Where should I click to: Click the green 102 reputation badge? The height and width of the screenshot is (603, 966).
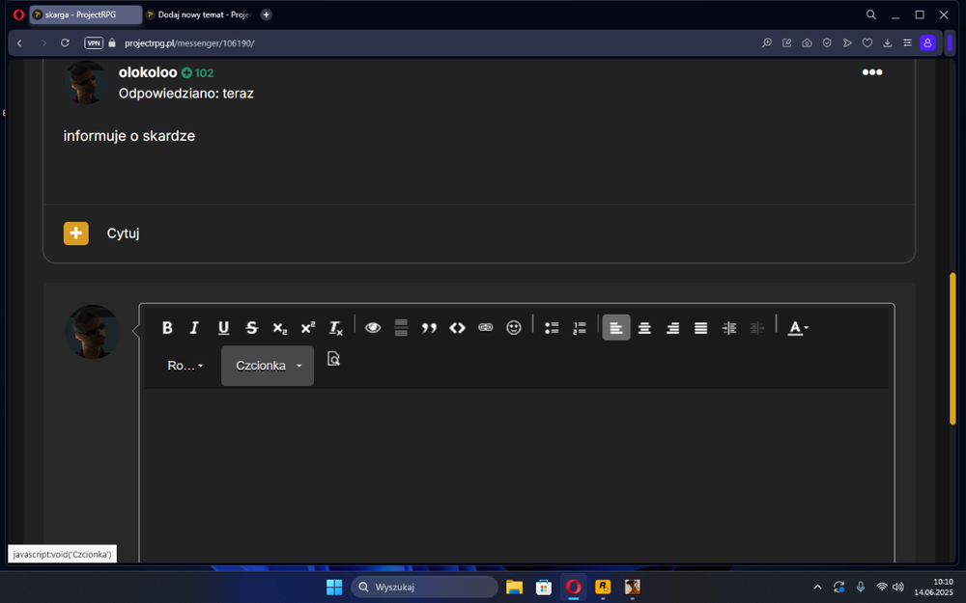click(198, 72)
